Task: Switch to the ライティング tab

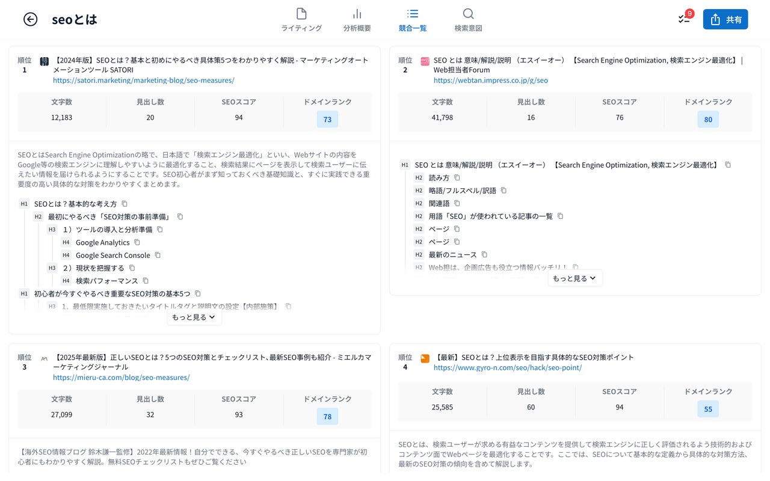Action: 301,20
